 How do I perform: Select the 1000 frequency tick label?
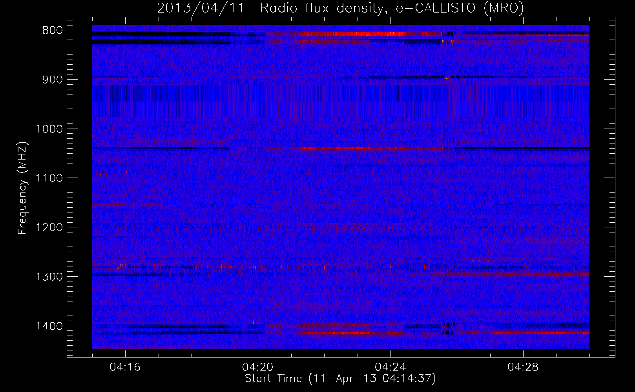pyautogui.click(x=49, y=129)
